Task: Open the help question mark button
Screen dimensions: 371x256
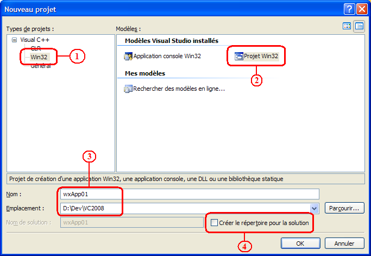Action: pyautogui.click(x=349, y=9)
